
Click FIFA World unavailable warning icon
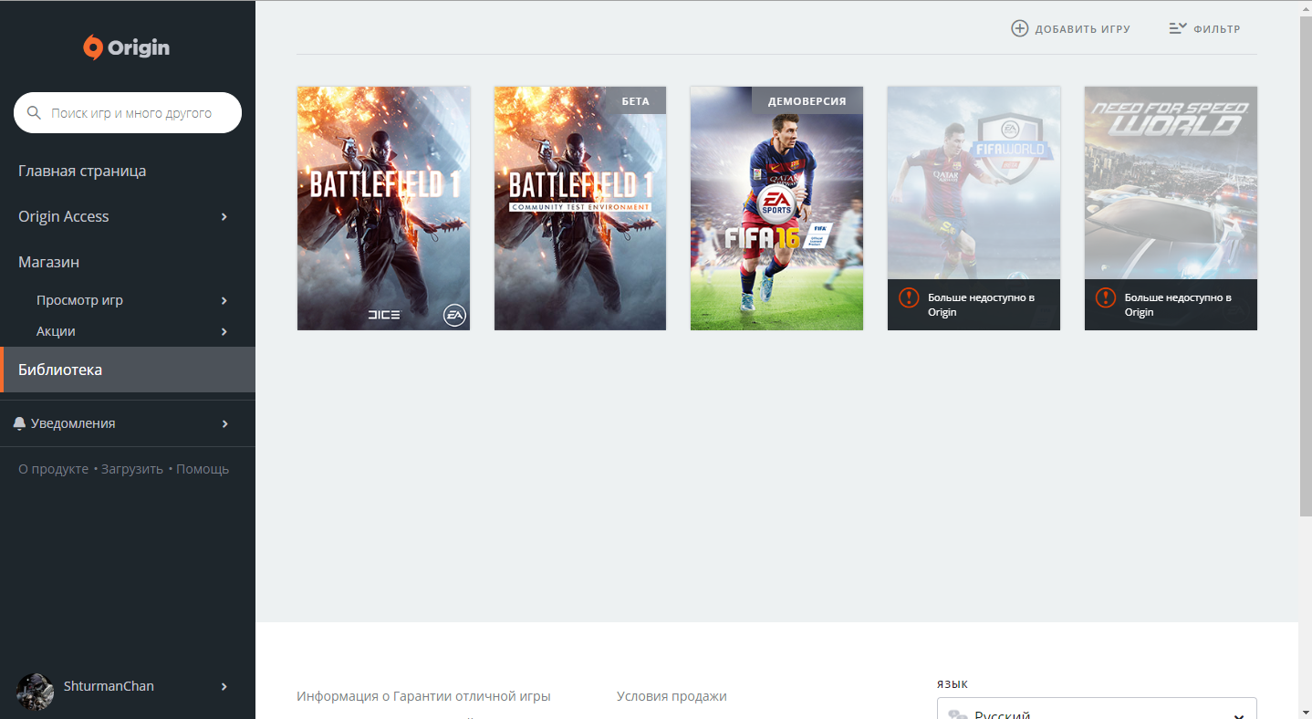[909, 297]
